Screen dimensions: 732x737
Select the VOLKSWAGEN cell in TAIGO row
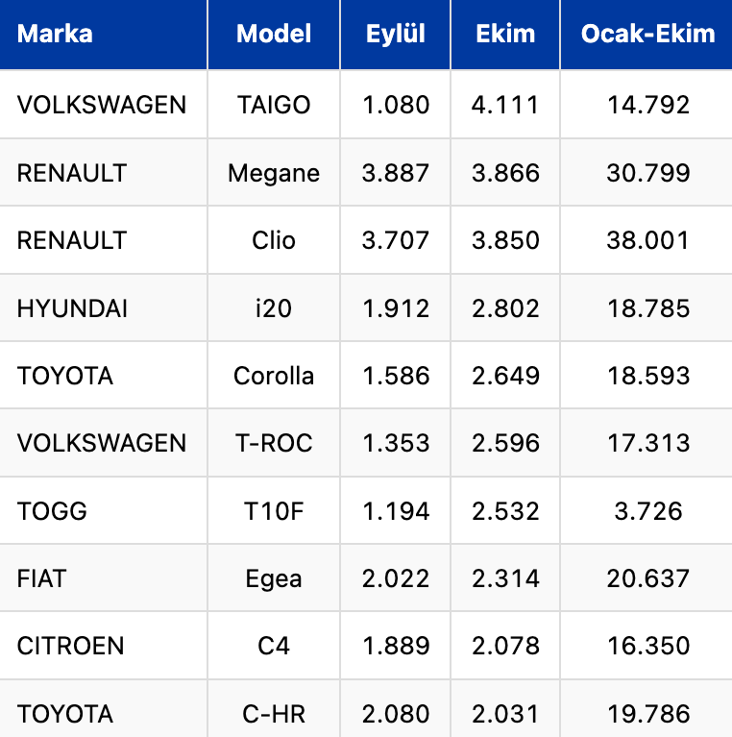click(102, 104)
